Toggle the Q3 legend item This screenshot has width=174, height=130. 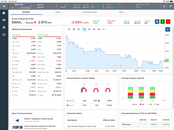(x=149, y=104)
